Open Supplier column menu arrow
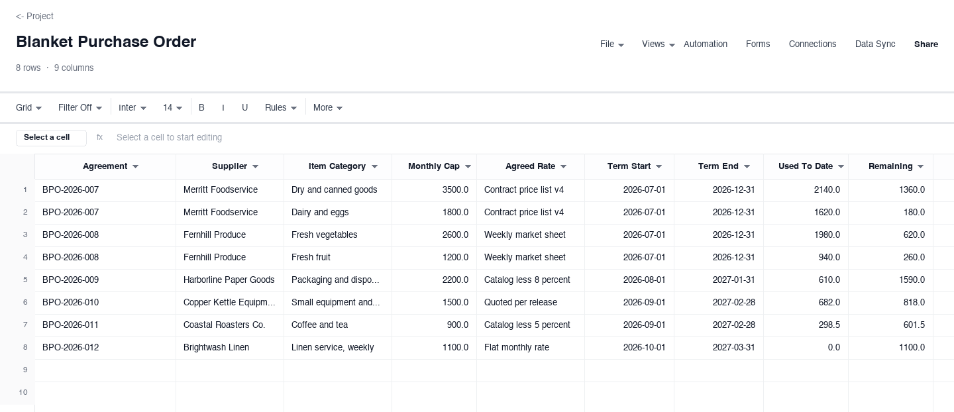 [255, 167]
